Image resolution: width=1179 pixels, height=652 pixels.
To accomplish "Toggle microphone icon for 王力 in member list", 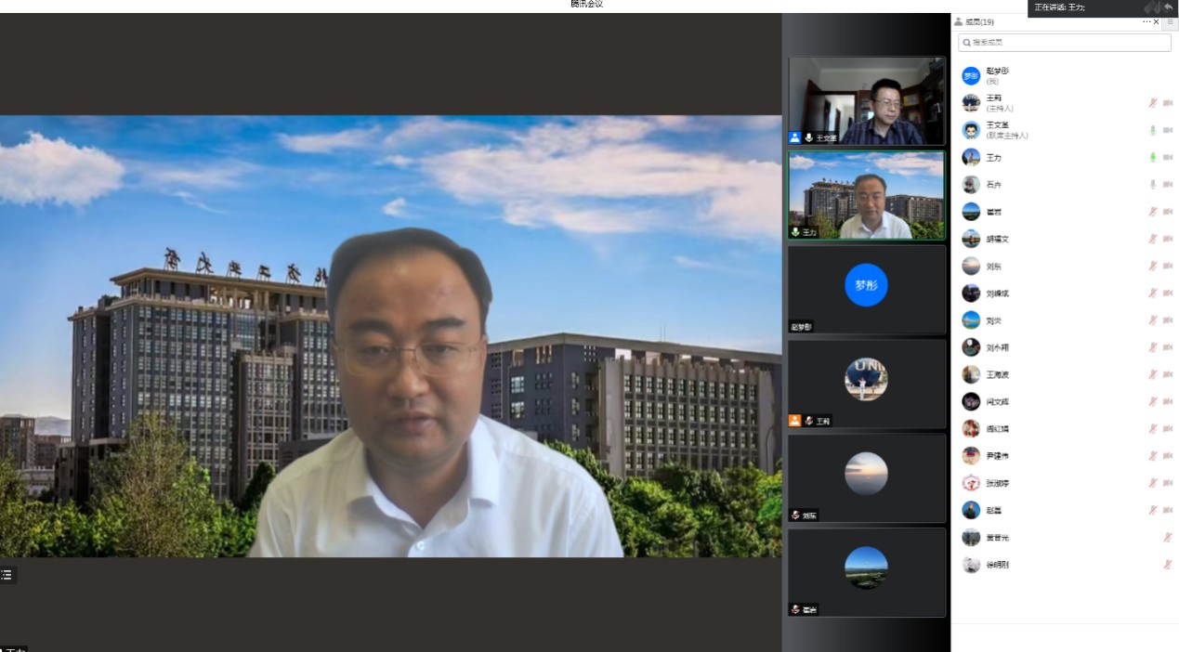I will point(1152,158).
